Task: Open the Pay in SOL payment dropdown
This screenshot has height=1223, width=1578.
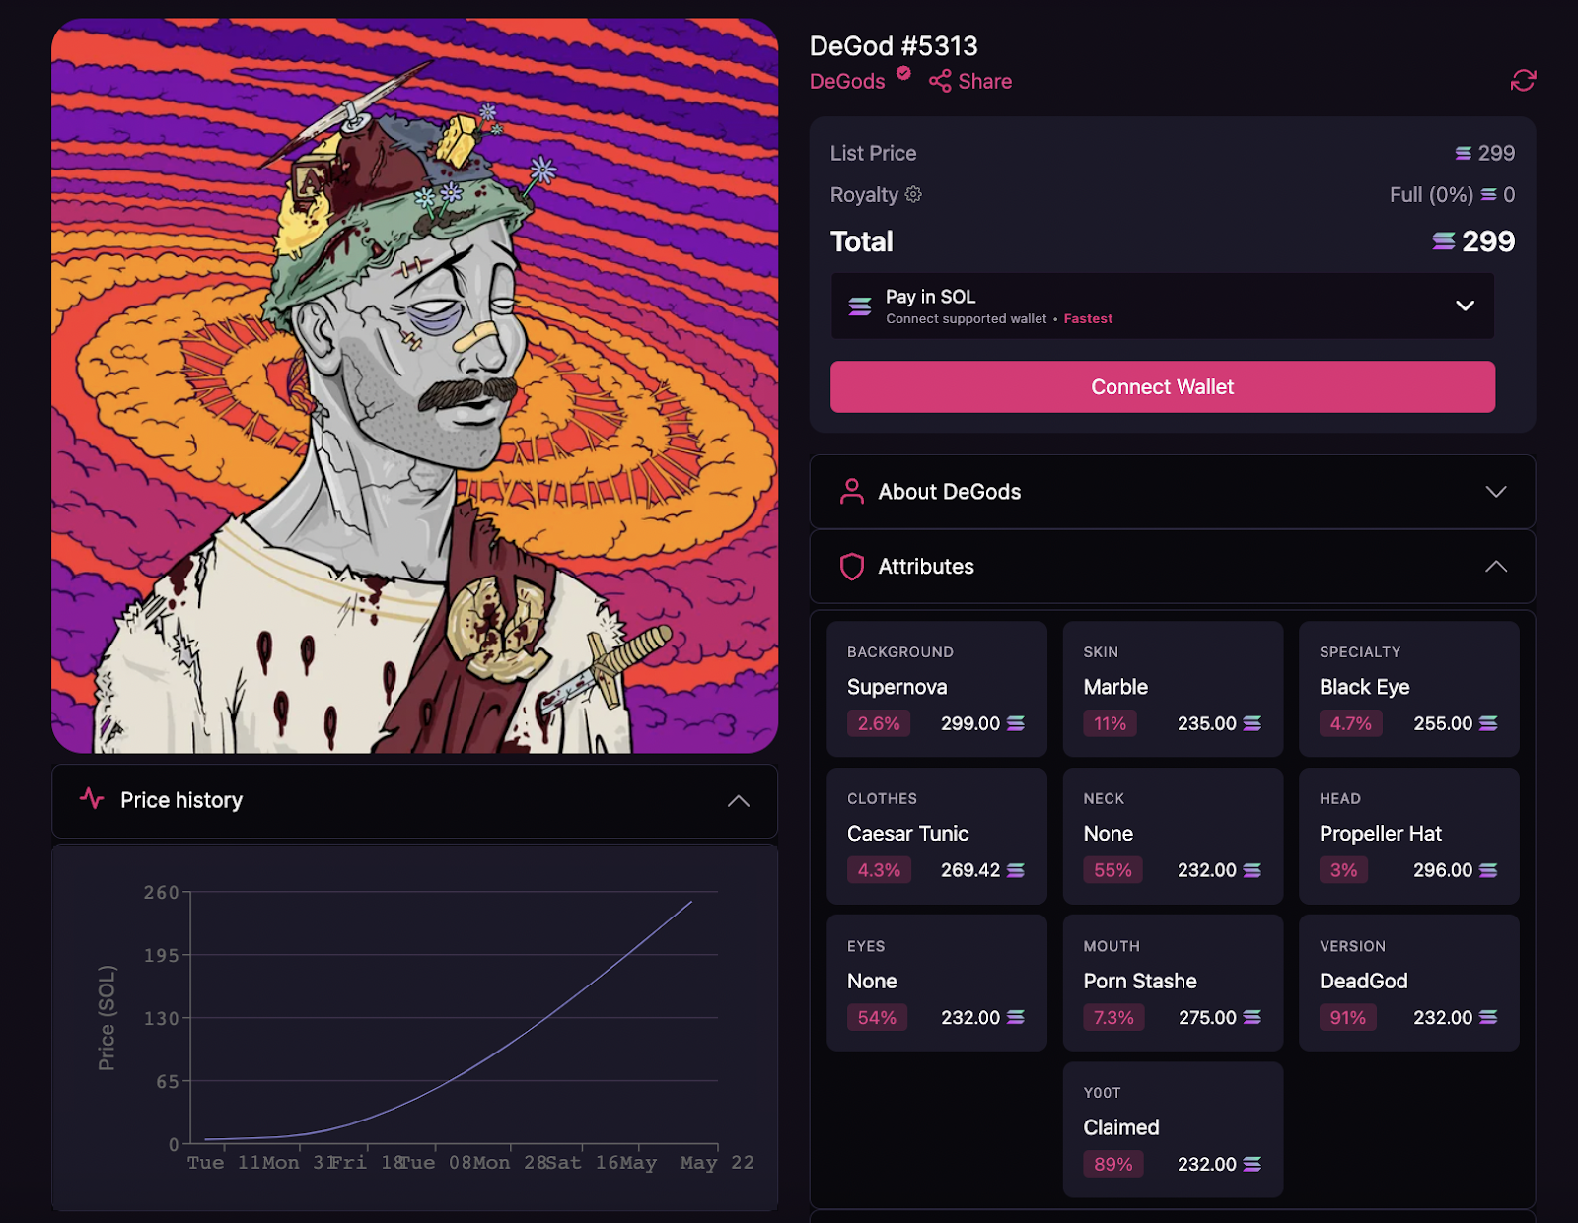Action: (1163, 306)
